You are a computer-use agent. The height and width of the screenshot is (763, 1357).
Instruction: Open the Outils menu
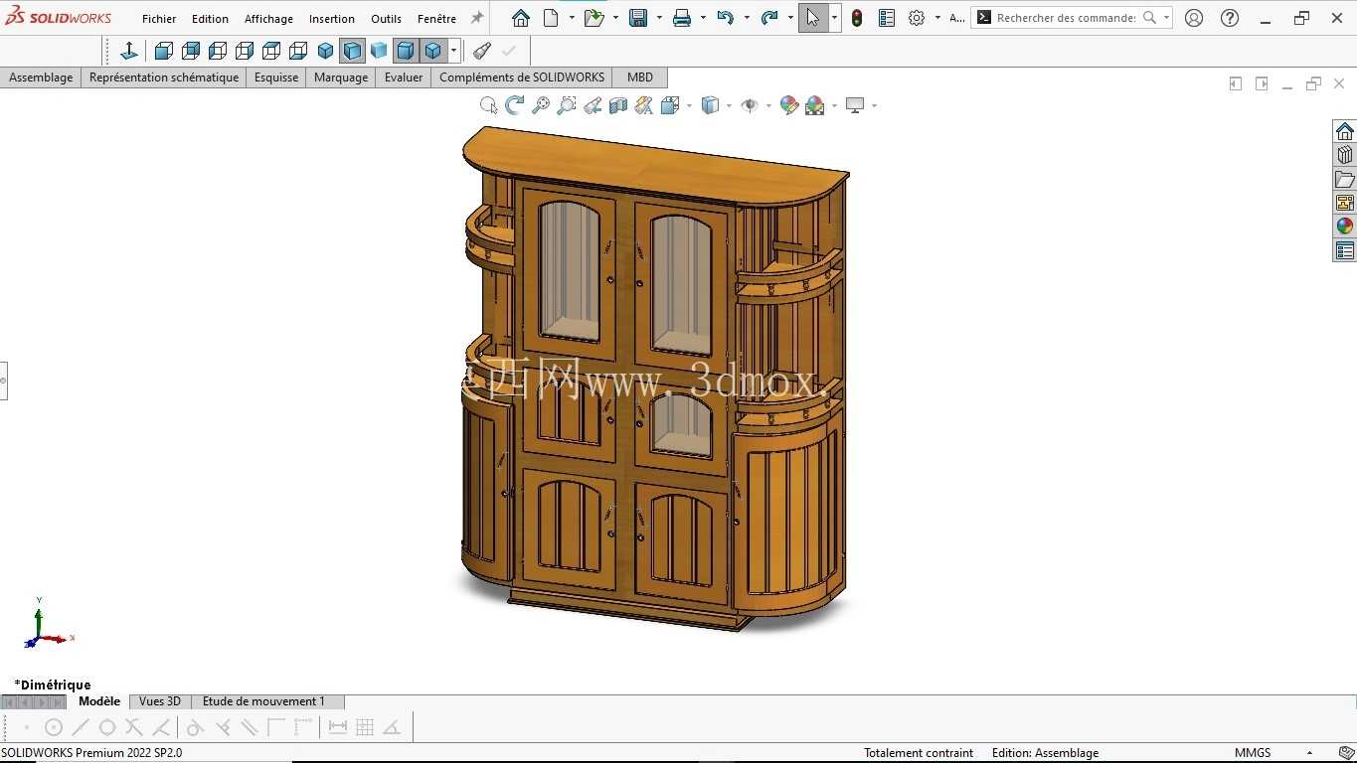[386, 19]
